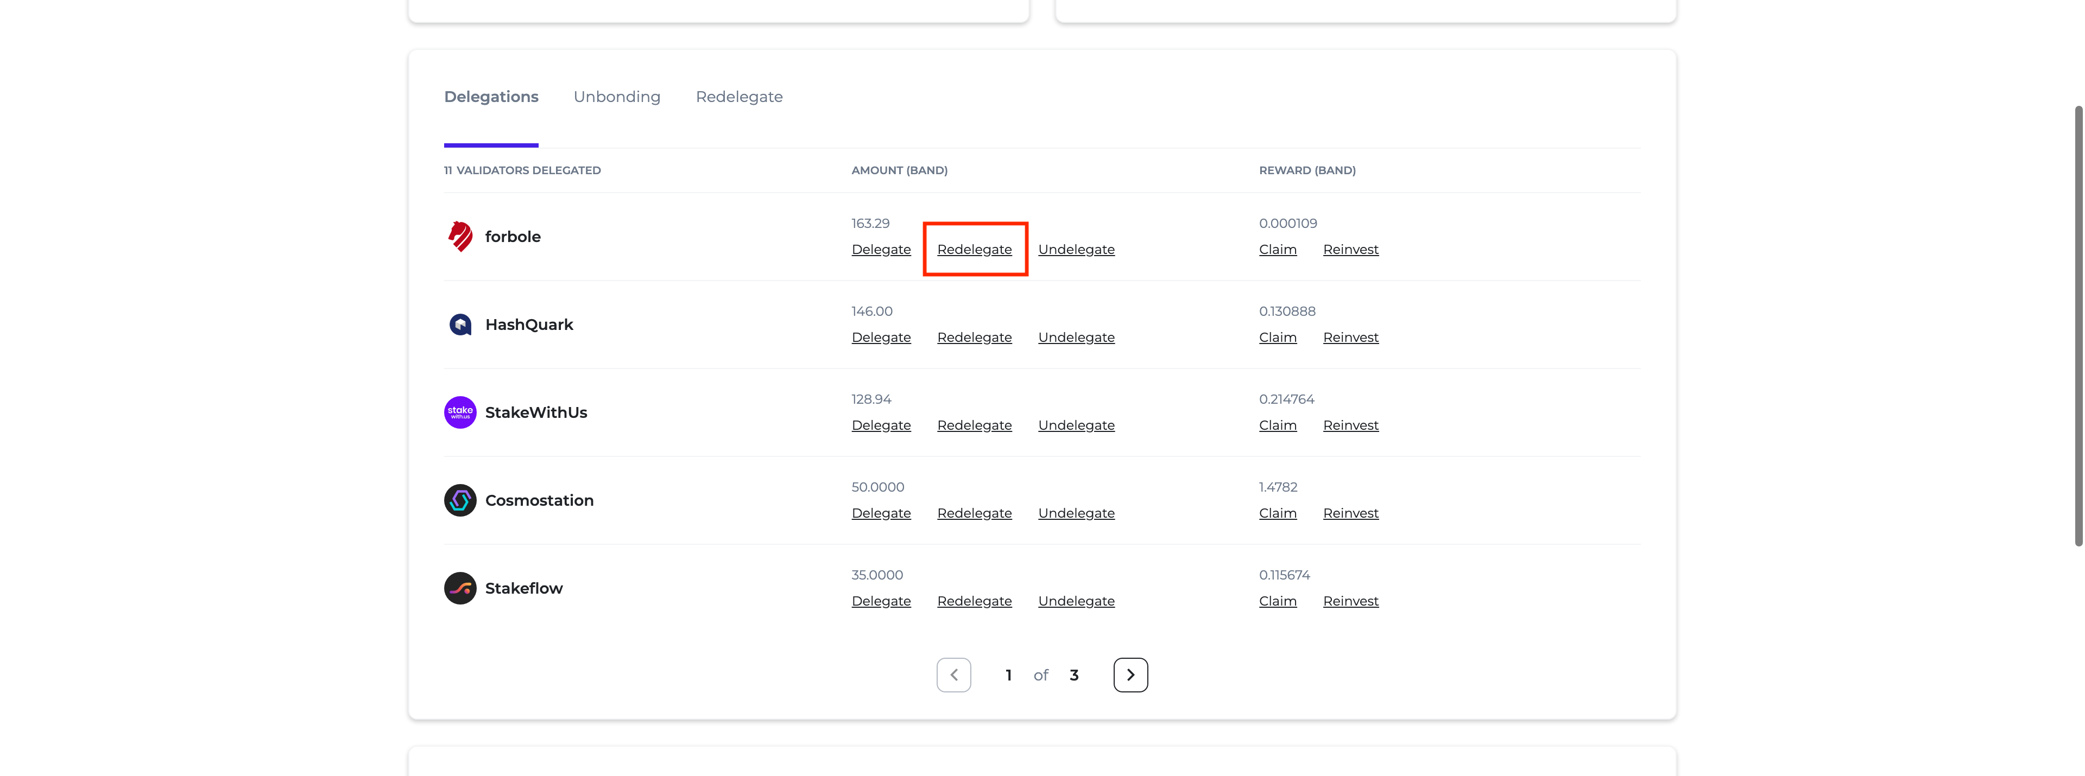The height and width of the screenshot is (776, 2085).
Task: Undelegate from Cosmostation
Action: point(1077,513)
